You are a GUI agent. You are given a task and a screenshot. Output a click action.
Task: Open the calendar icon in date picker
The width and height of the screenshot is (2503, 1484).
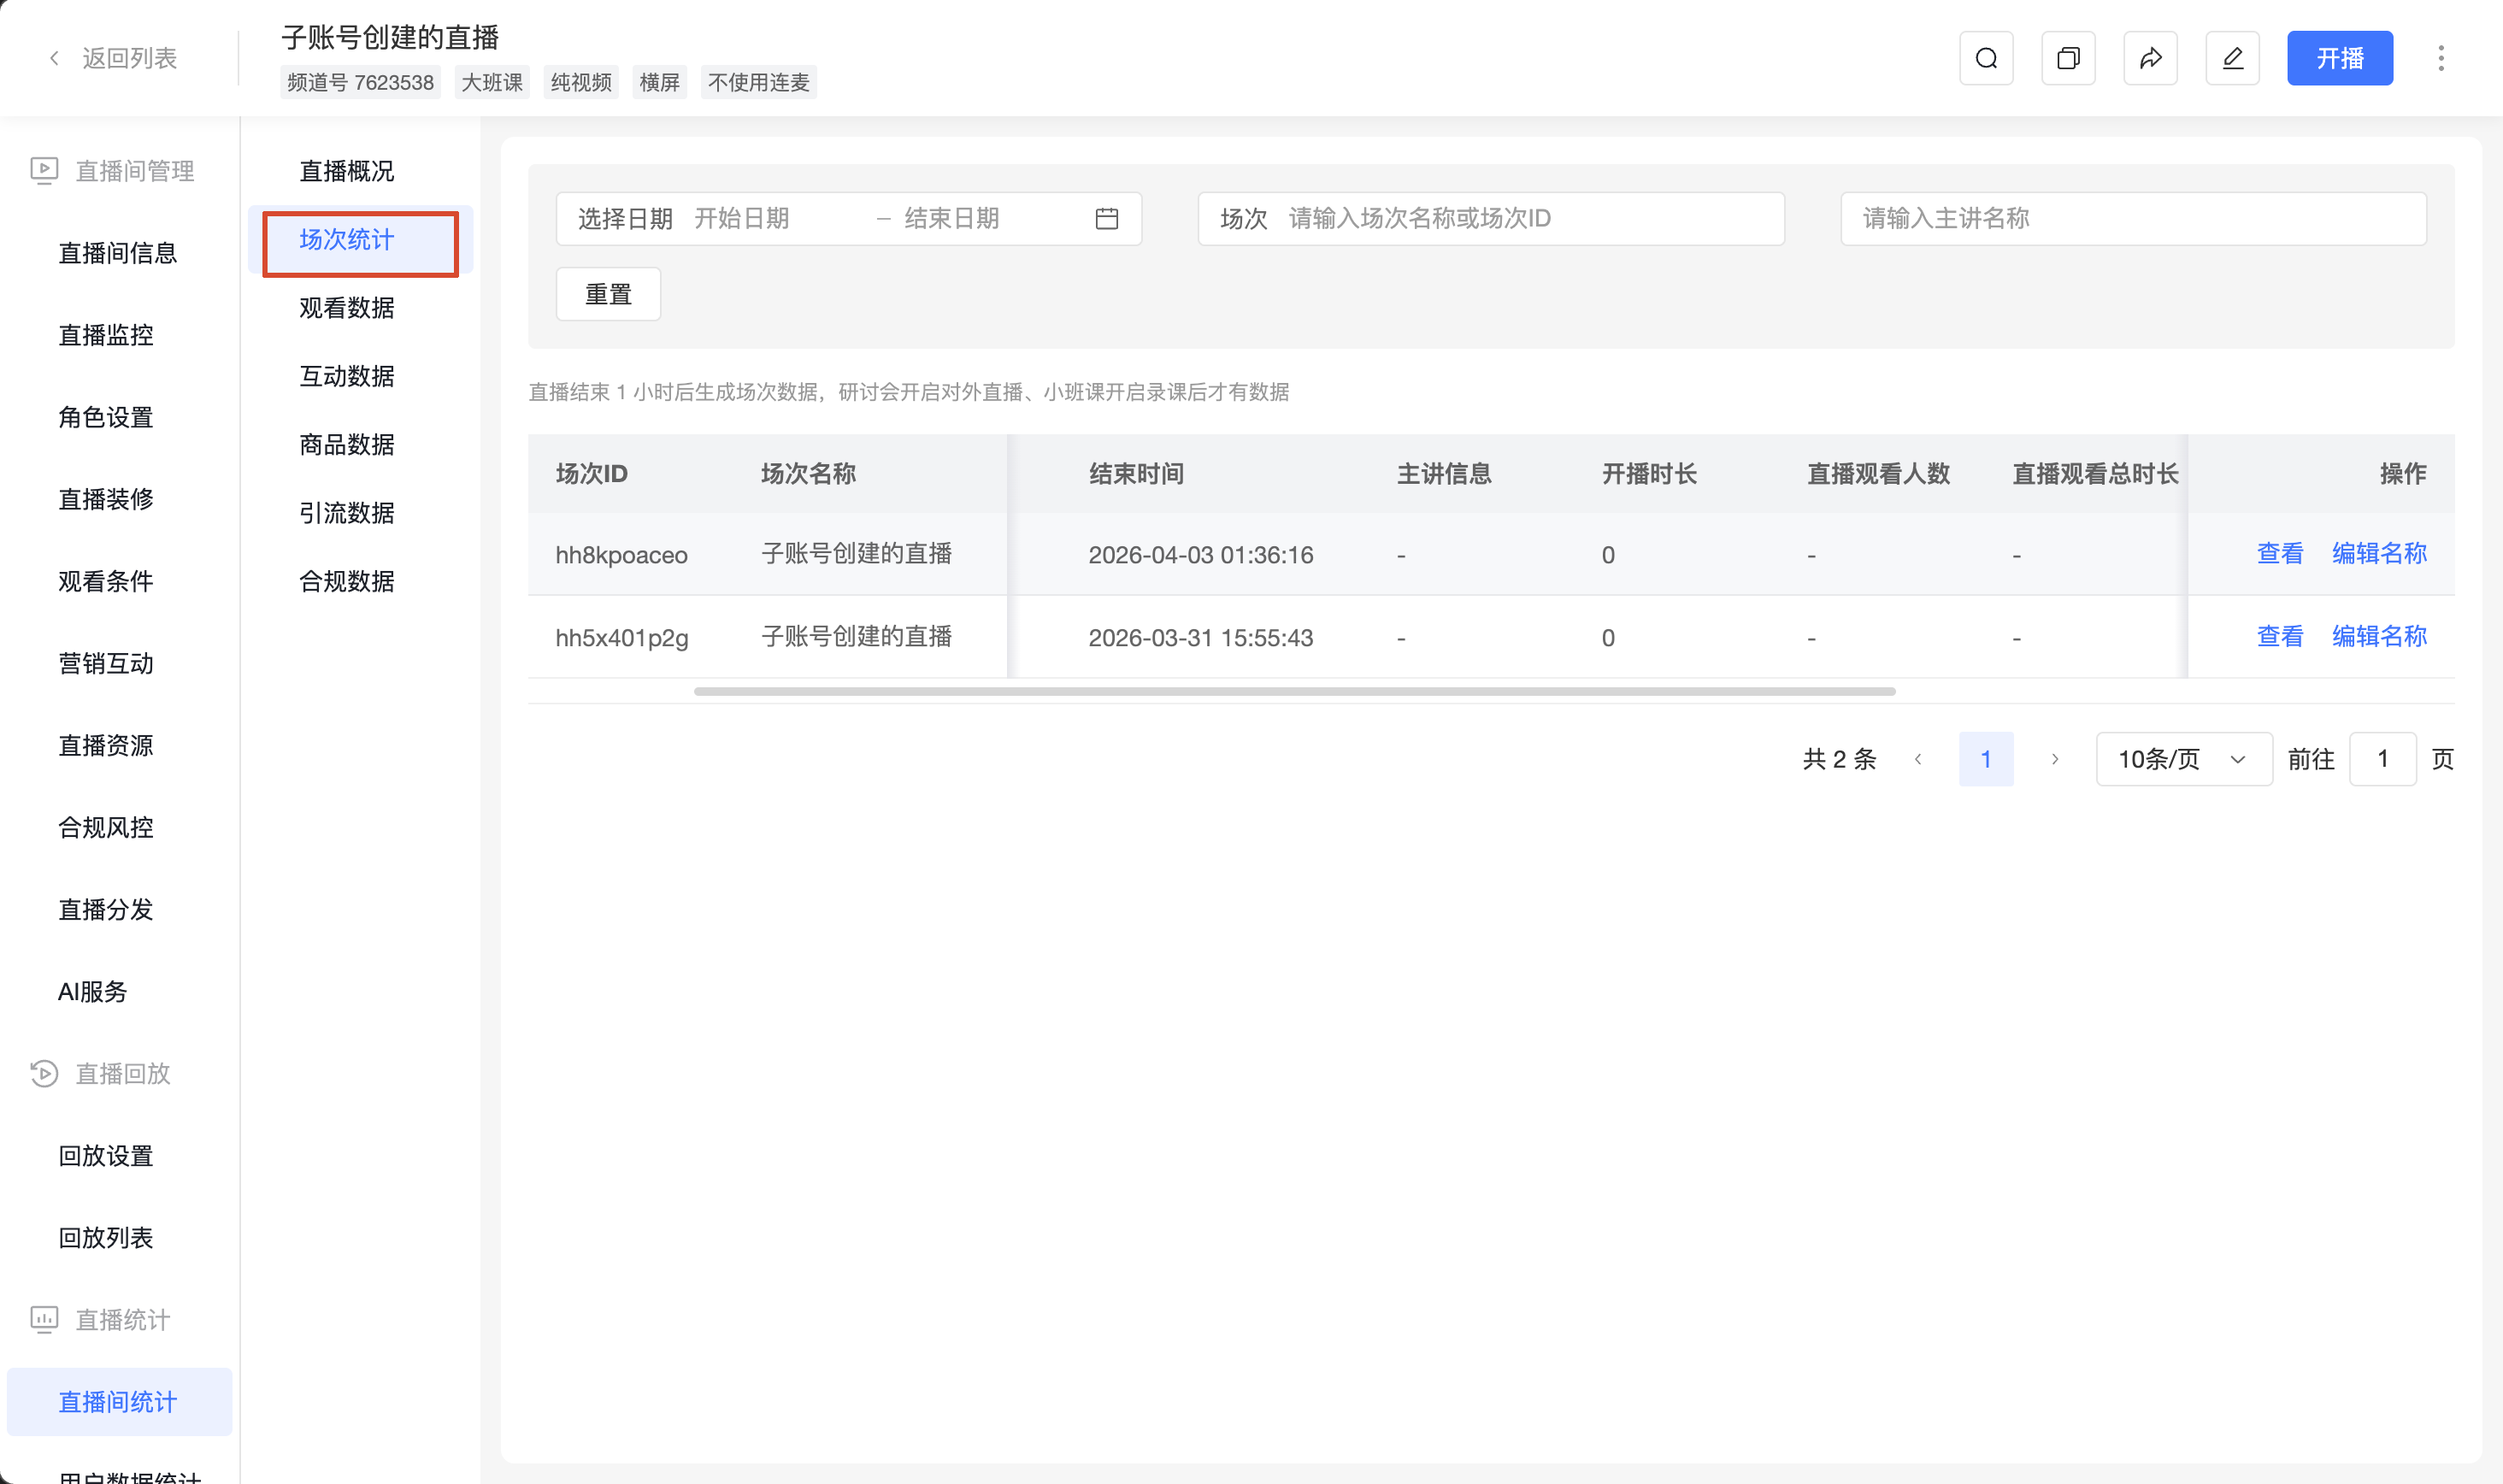point(1106,218)
